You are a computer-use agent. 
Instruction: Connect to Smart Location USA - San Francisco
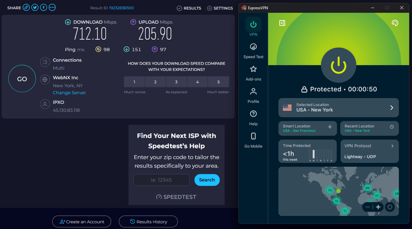pos(308,128)
